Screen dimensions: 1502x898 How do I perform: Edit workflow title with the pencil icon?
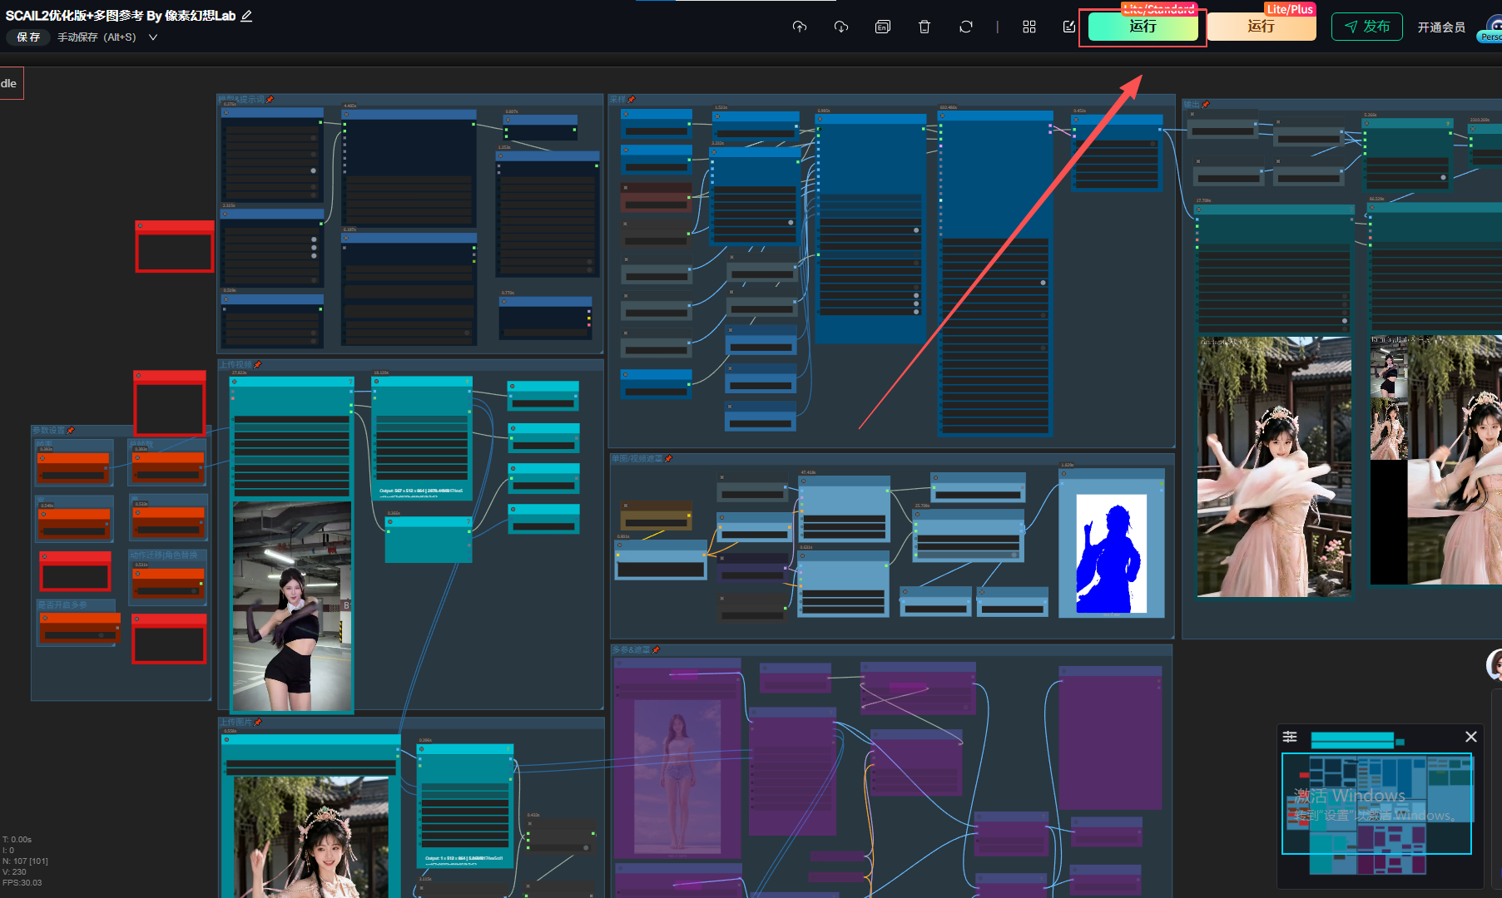tap(246, 16)
